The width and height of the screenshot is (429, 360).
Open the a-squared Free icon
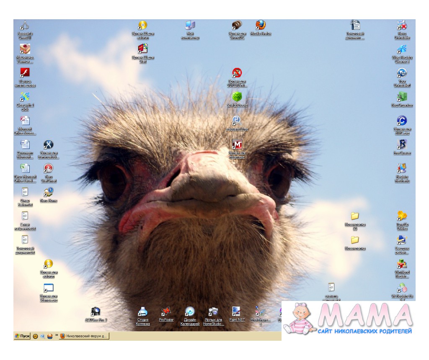237,121
